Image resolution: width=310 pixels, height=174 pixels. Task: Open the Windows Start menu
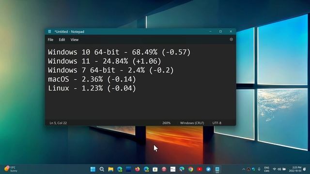[x=93, y=169]
